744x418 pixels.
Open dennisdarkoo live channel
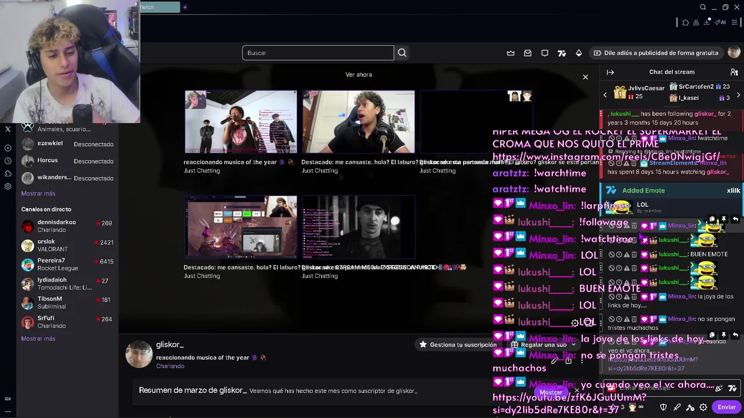pyautogui.click(x=67, y=226)
